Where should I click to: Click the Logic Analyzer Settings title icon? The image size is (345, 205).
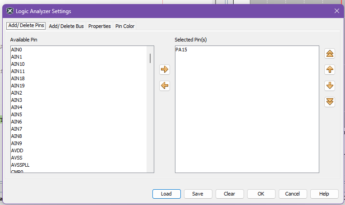(10, 11)
